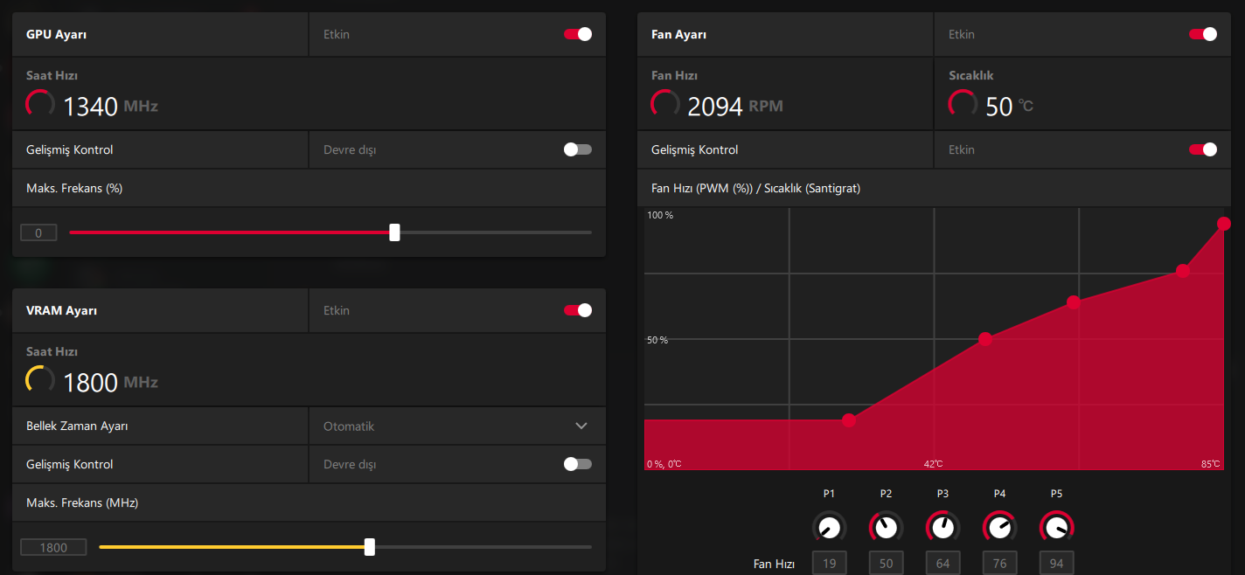Screen dimensions: 1245x575
Task: Click the 42°C axis label on chart
Action: click(934, 464)
